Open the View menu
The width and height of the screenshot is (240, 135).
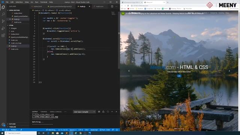(x=27, y=2)
